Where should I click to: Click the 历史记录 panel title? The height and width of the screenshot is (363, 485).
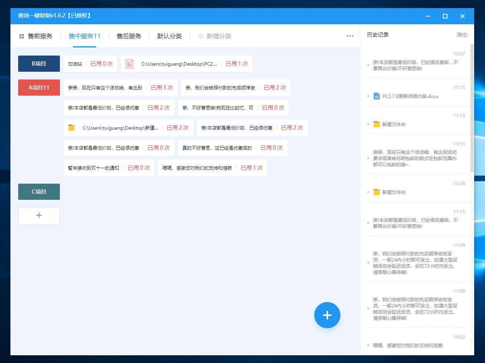(378, 35)
